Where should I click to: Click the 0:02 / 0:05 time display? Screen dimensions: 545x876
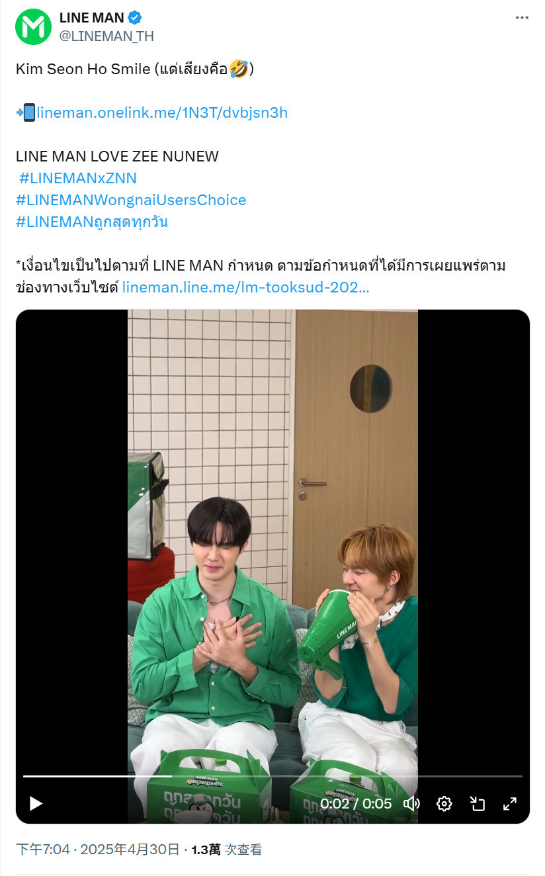coord(356,804)
